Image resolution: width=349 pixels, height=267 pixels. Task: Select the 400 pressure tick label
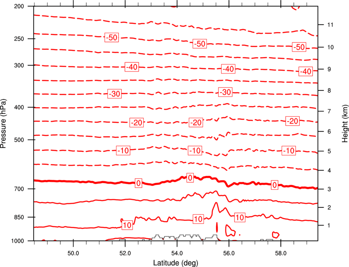coord(19,107)
